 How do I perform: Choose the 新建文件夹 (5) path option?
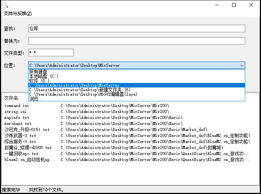coord(80,90)
